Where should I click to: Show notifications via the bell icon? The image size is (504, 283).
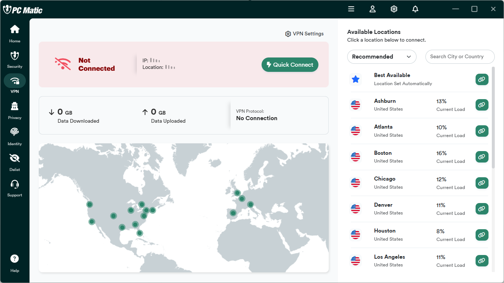click(x=415, y=9)
